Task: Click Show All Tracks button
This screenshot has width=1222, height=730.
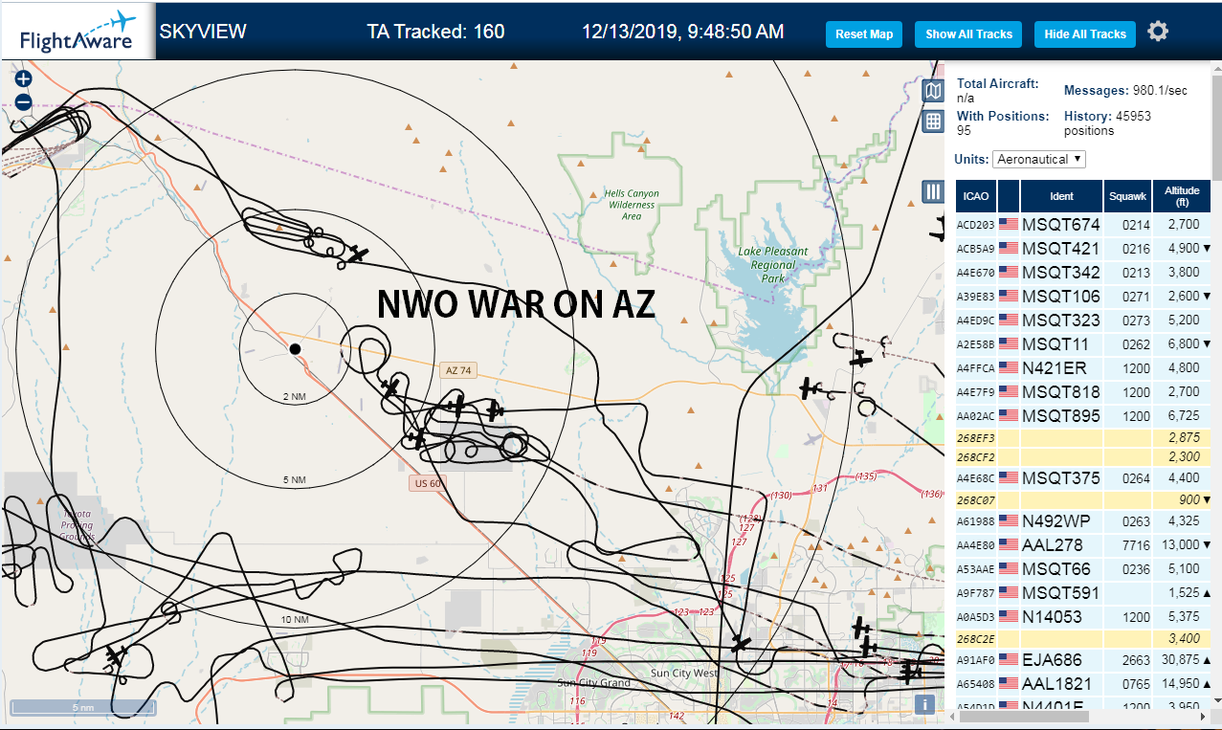Action: [x=968, y=33]
